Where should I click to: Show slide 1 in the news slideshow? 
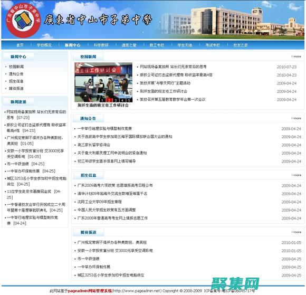coord(103,100)
